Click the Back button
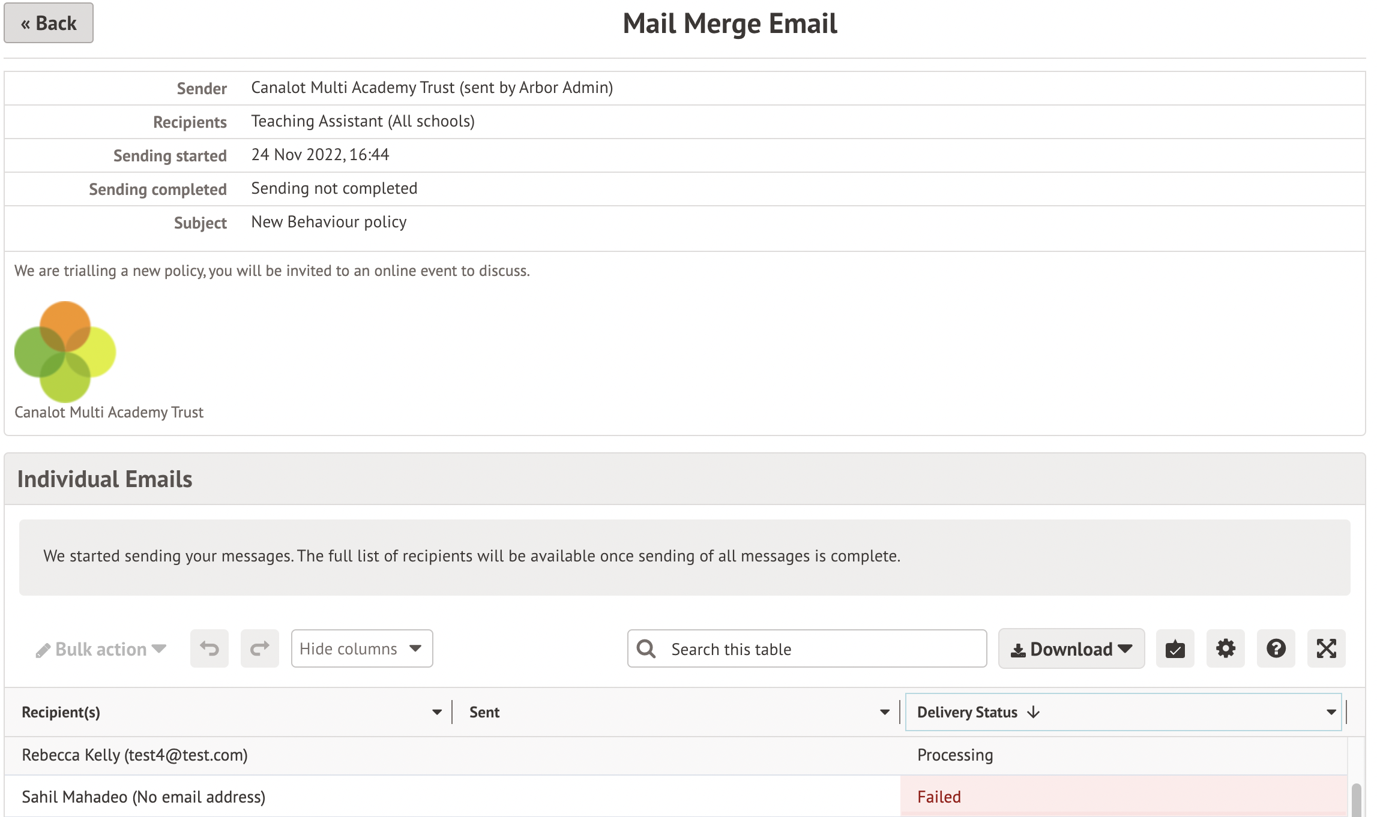 coord(48,23)
